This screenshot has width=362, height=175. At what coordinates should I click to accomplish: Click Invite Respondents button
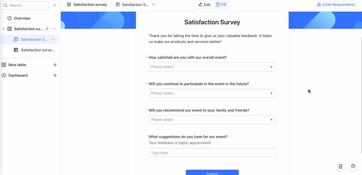(x=336, y=5)
